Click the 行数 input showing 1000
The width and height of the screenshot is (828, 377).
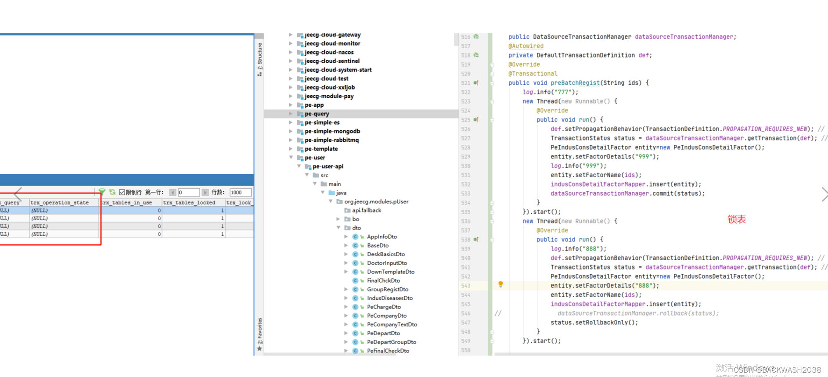click(241, 192)
